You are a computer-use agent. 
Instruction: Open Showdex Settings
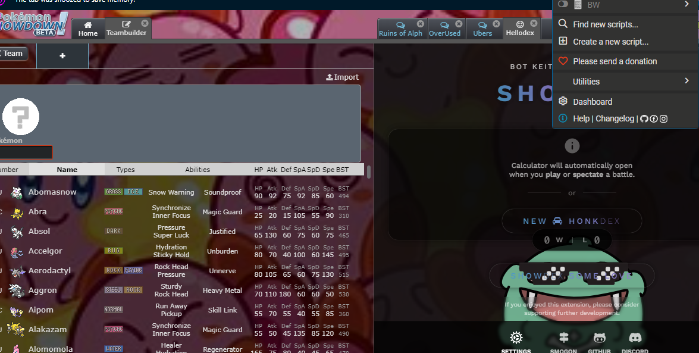(x=516, y=342)
